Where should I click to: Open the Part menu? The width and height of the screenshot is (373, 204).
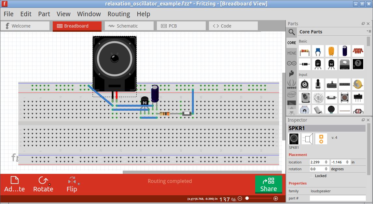coord(44,14)
